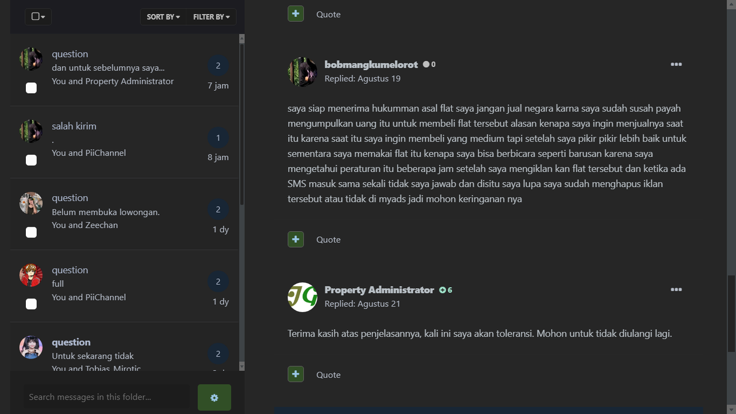Open the question titled above "dan untuk sebelumnya saya..."
The height and width of the screenshot is (414, 736).
tap(70, 54)
